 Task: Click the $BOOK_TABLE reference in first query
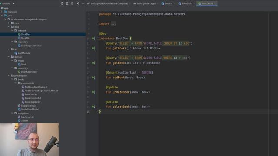(152, 43)
